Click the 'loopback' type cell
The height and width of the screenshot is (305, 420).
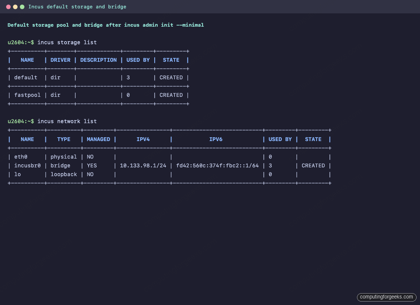(64, 175)
